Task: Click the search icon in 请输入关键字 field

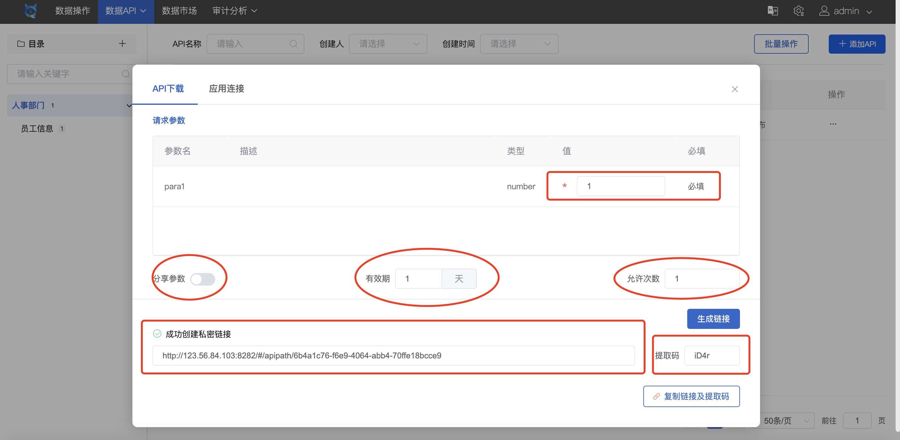Action: (x=126, y=74)
